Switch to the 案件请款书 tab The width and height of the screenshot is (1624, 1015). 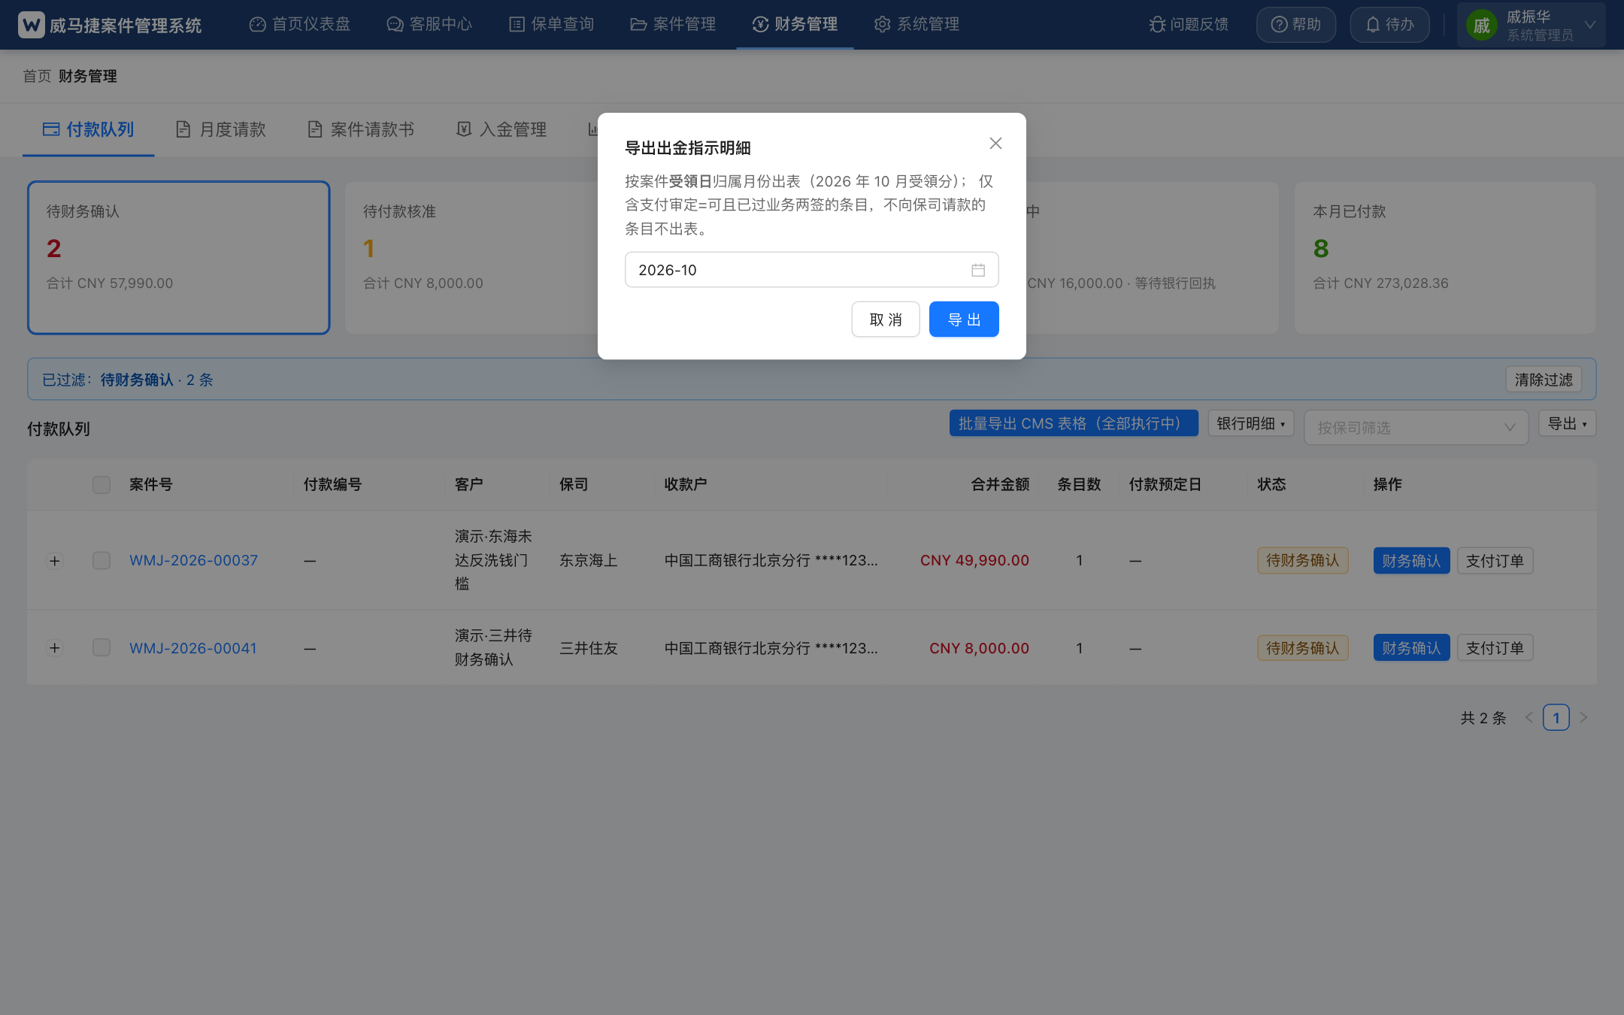[361, 129]
